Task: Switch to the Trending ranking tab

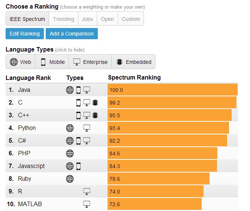Action: pyautogui.click(x=63, y=19)
